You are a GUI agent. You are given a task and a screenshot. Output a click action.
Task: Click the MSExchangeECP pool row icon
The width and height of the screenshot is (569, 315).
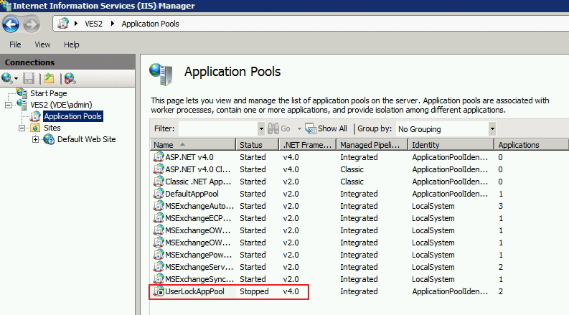click(159, 218)
